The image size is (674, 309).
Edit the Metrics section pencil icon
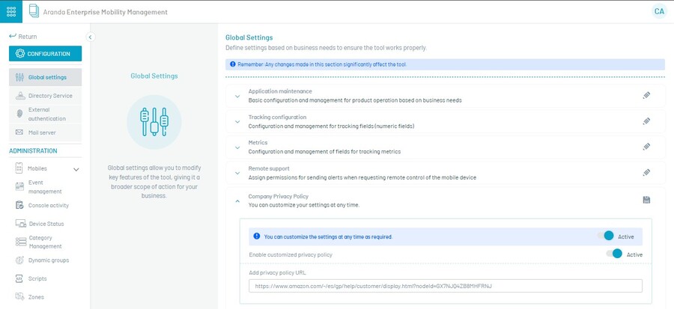point(646,147)
